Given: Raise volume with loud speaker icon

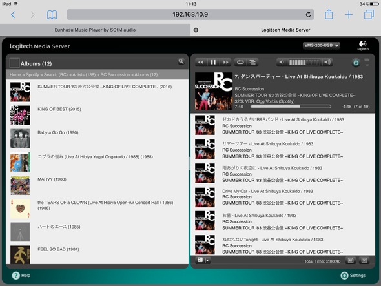Looking at the screenshot, I should (x=327, y=62).
